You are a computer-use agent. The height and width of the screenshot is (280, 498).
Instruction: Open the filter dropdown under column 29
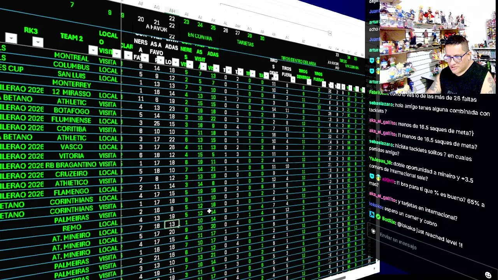pos(253,73)
